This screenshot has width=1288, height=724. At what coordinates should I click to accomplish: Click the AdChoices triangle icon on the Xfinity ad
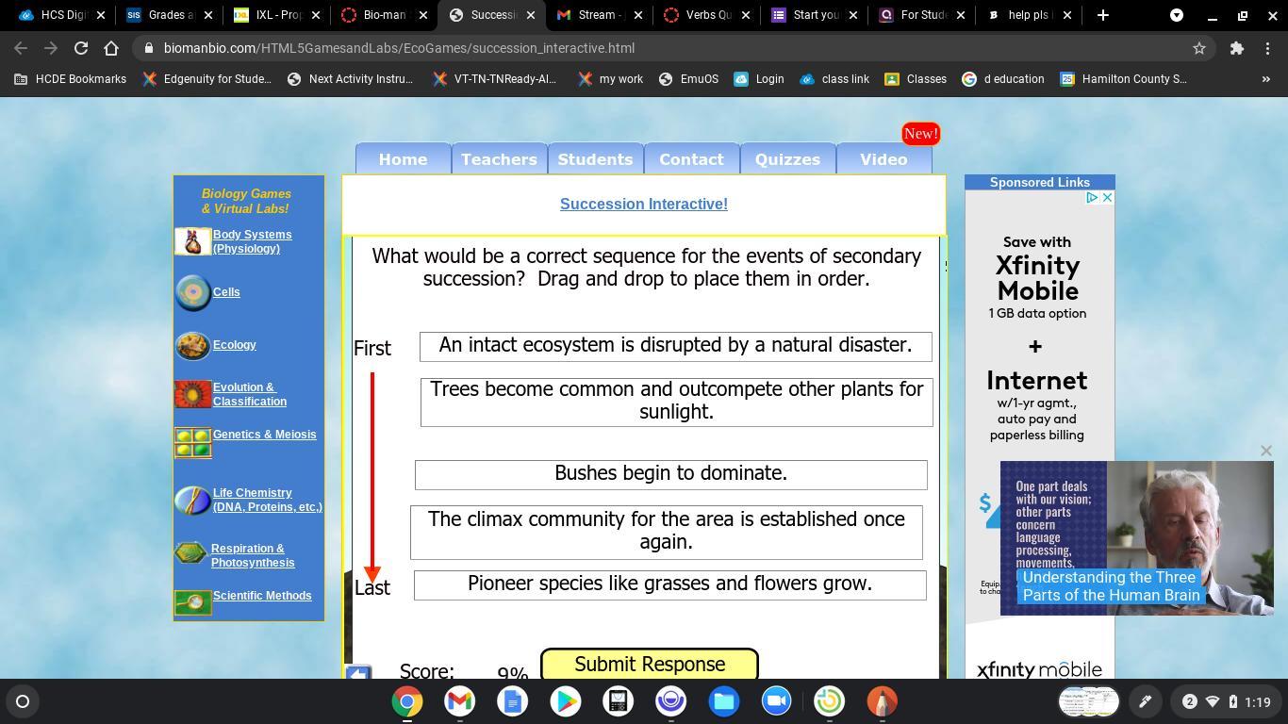point(1092,198)
